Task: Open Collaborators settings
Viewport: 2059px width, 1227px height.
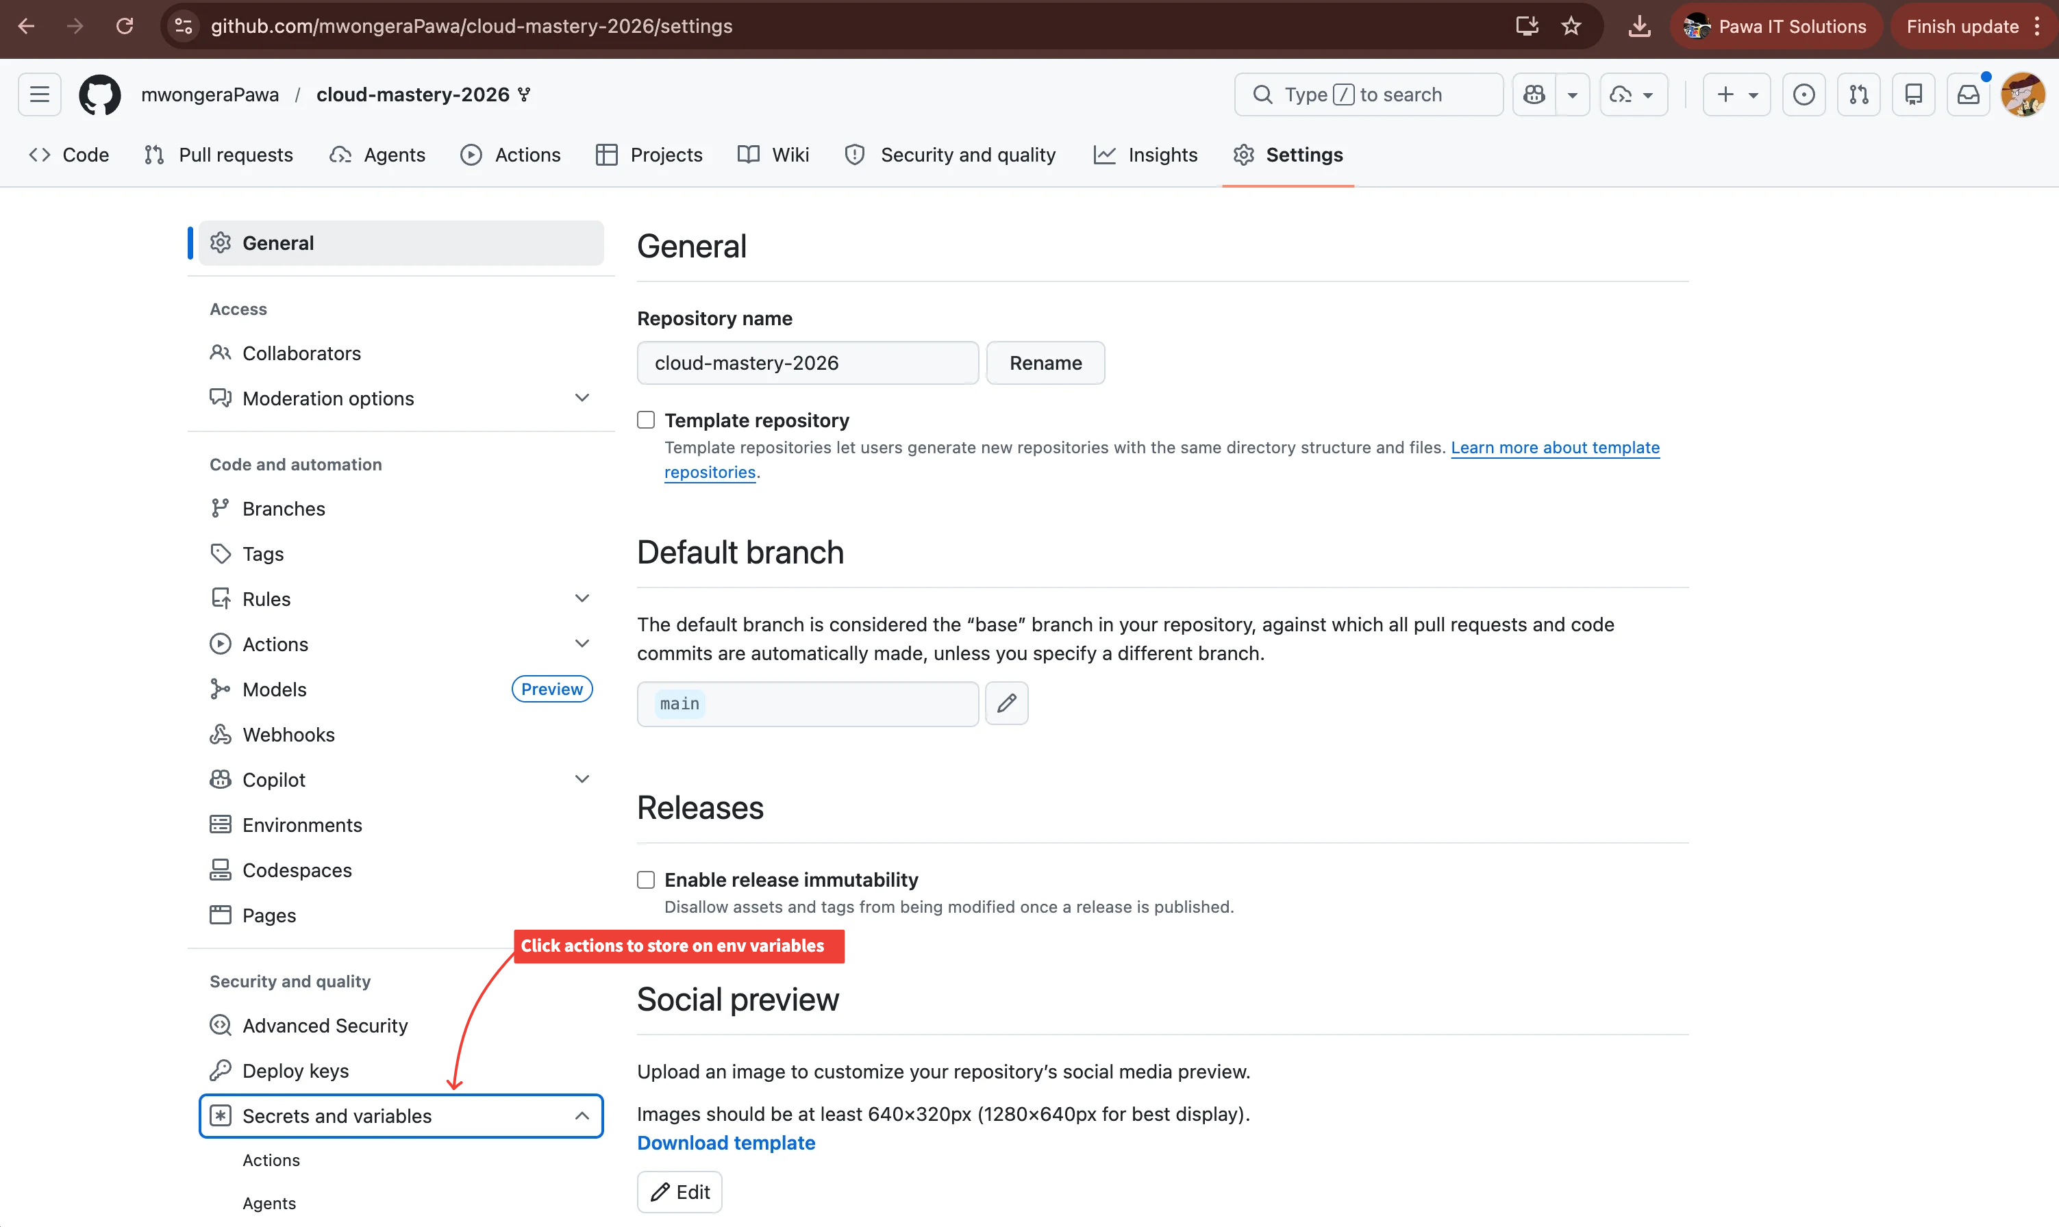Action: click(x=401, y=353)
